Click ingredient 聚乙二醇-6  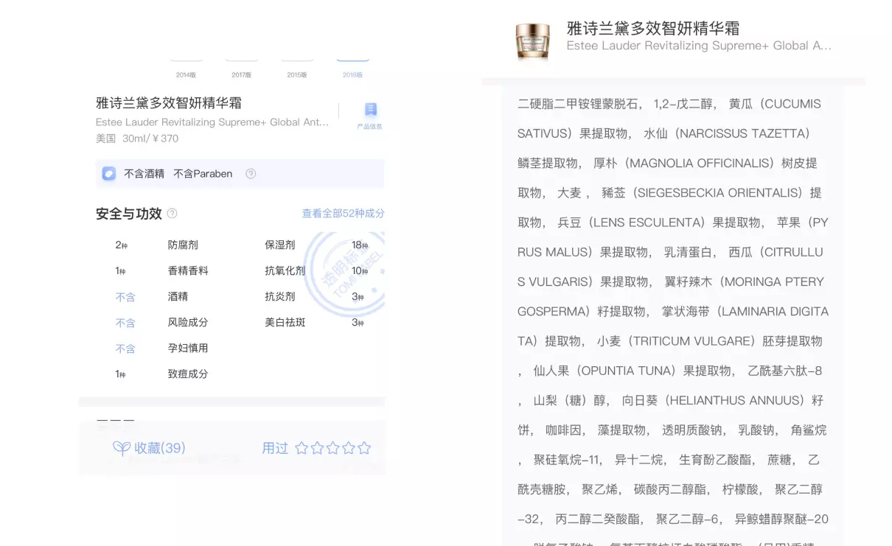pos(688,519)
